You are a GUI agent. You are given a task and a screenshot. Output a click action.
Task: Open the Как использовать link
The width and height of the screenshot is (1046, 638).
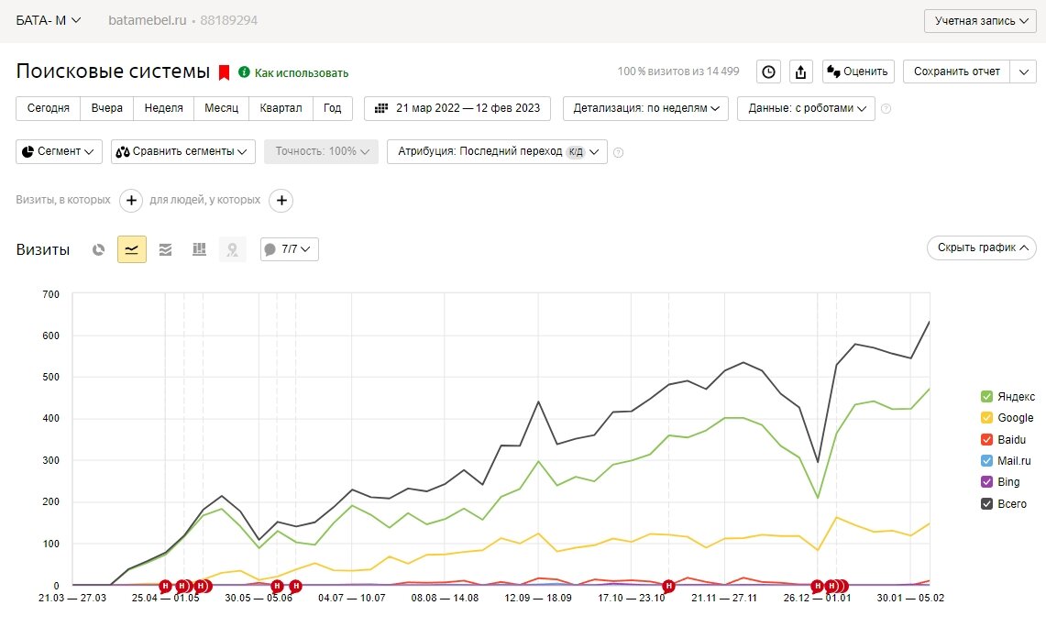[x=302, y=71]
